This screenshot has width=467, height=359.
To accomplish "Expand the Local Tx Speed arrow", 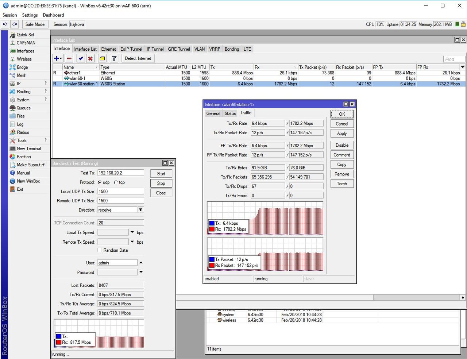I will 132,232.
